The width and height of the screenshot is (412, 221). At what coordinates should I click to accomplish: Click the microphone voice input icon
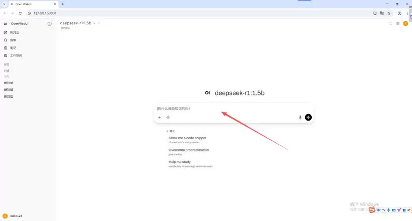[x=300, y=118]
